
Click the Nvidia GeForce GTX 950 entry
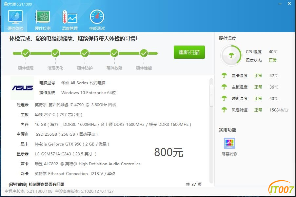click(72, 144)
